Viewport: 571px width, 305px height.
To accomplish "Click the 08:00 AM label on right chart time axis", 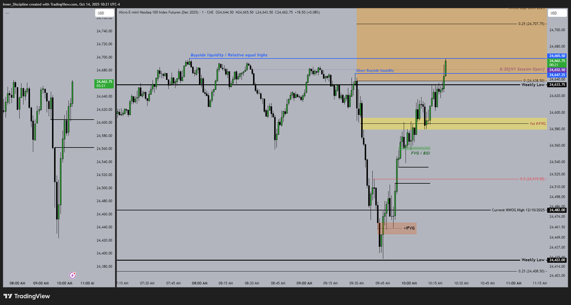I will click(x=199, y=283).
